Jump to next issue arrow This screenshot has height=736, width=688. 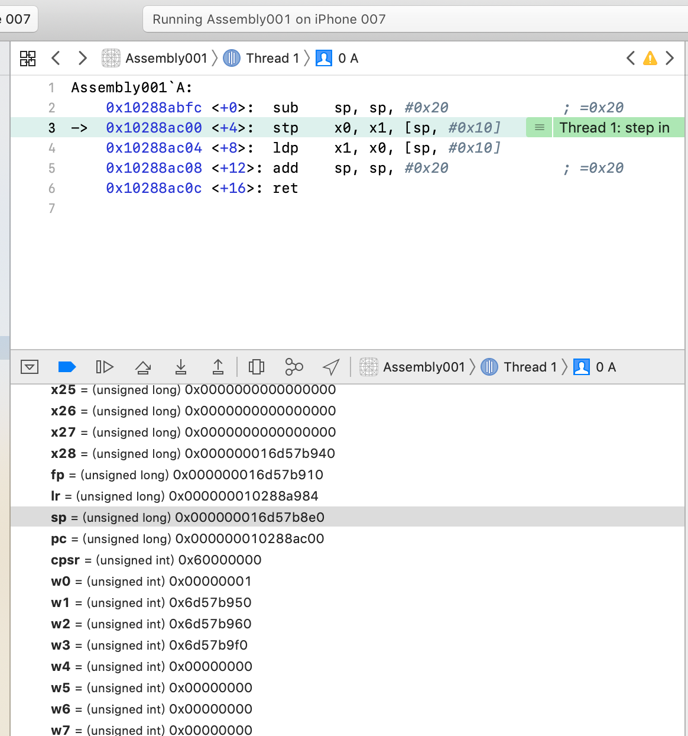(x=670, y=58)
